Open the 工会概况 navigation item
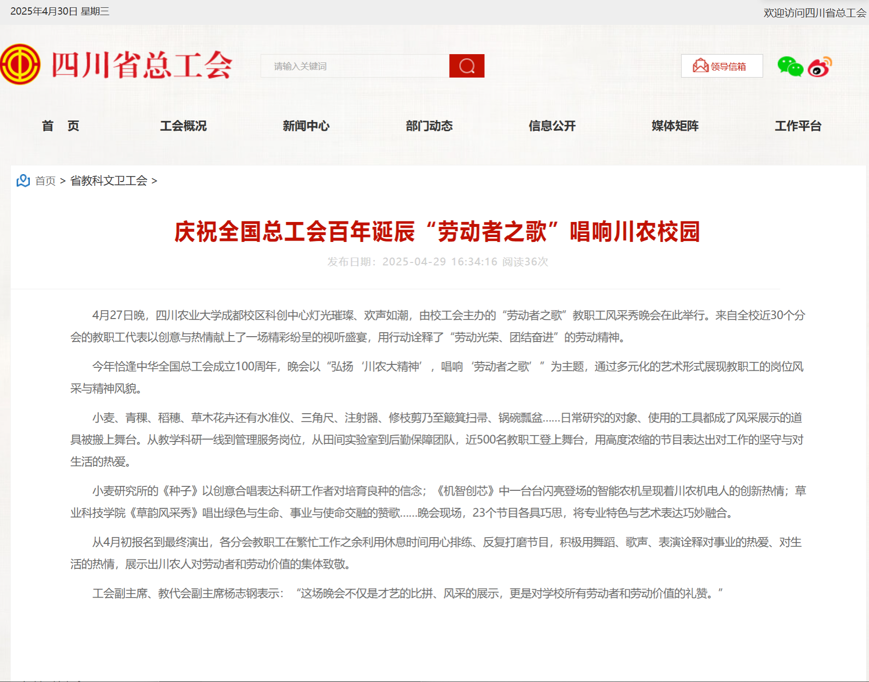Image resolution: width=869 pixels, height=682 pixels. (x=183, y=126)
